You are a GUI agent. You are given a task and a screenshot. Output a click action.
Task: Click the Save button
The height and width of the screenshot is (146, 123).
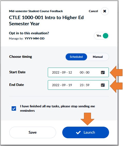[x=33, y=132]
